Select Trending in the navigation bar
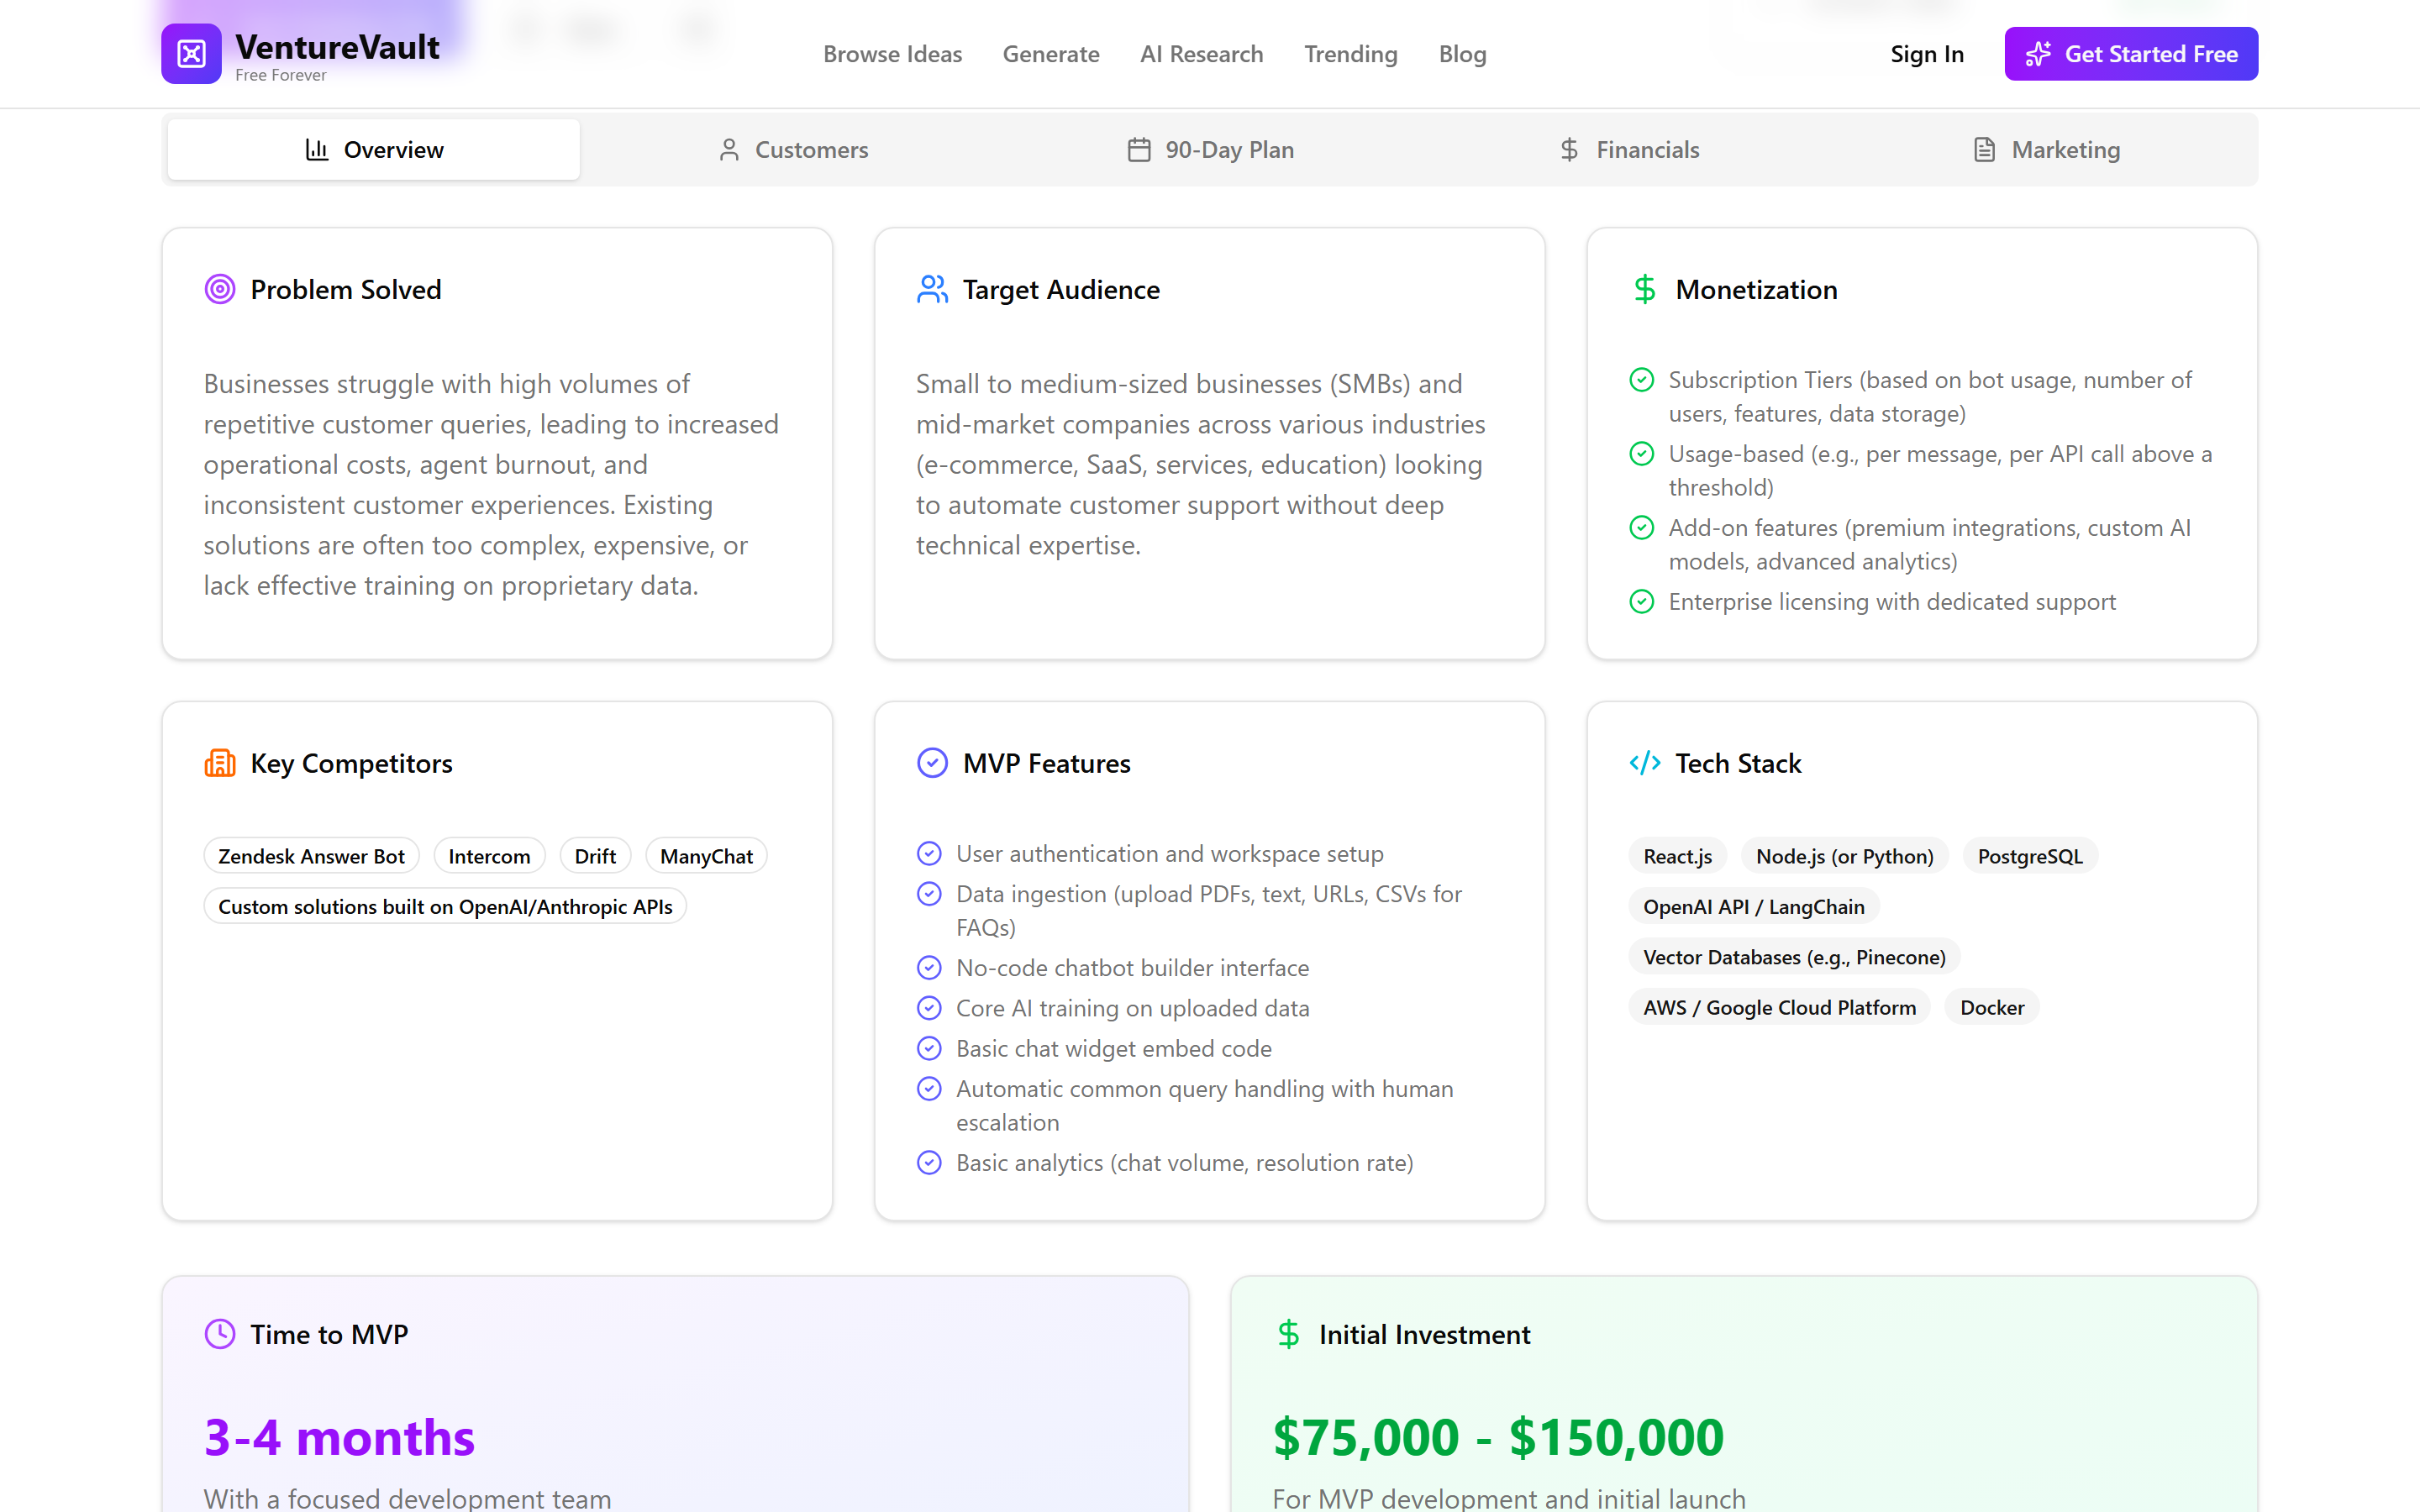 [1350, 53]
